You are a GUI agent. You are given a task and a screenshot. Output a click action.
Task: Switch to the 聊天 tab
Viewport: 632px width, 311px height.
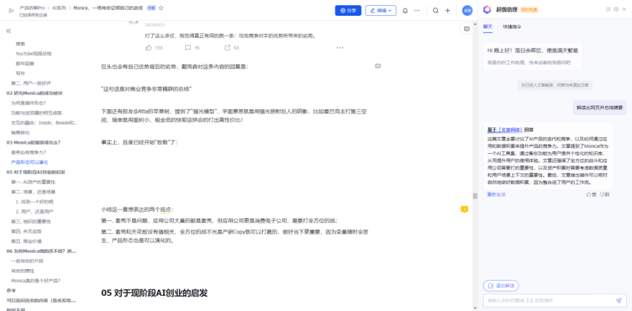pyautogui.click(x=488, y=26)
